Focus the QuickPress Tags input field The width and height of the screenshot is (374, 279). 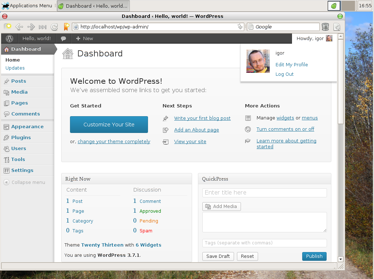pos(265,243)
